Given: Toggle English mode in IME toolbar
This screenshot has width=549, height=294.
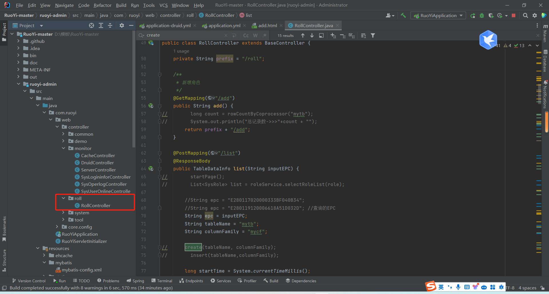Looking at the screenshot, I should click(441, 287).
